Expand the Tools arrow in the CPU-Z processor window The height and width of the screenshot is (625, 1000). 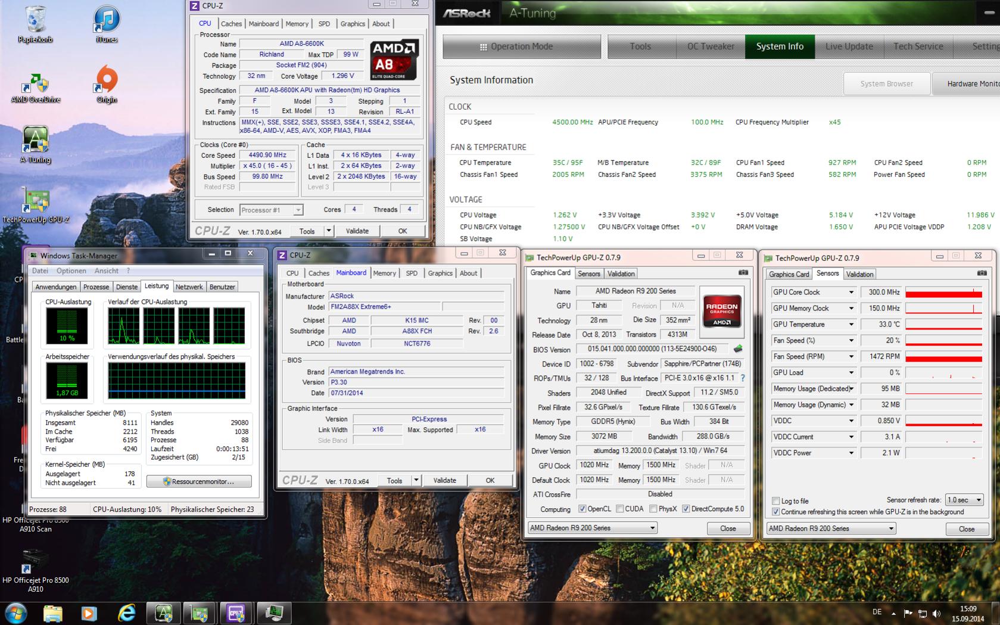point(329,231)
